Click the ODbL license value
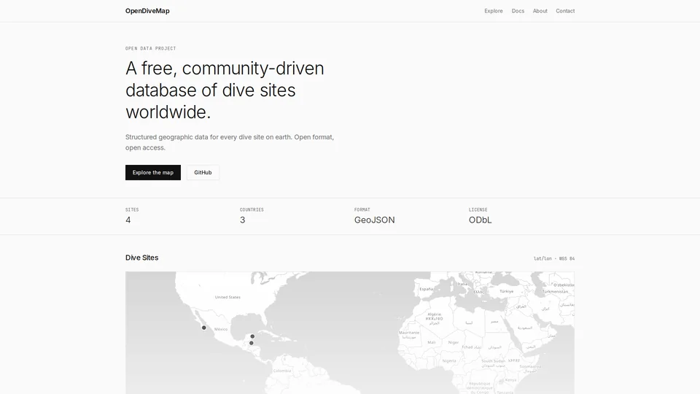 click(480, 220)
